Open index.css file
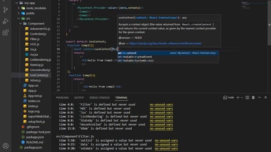Screen dimensions: 271x152 pos(34,101)
